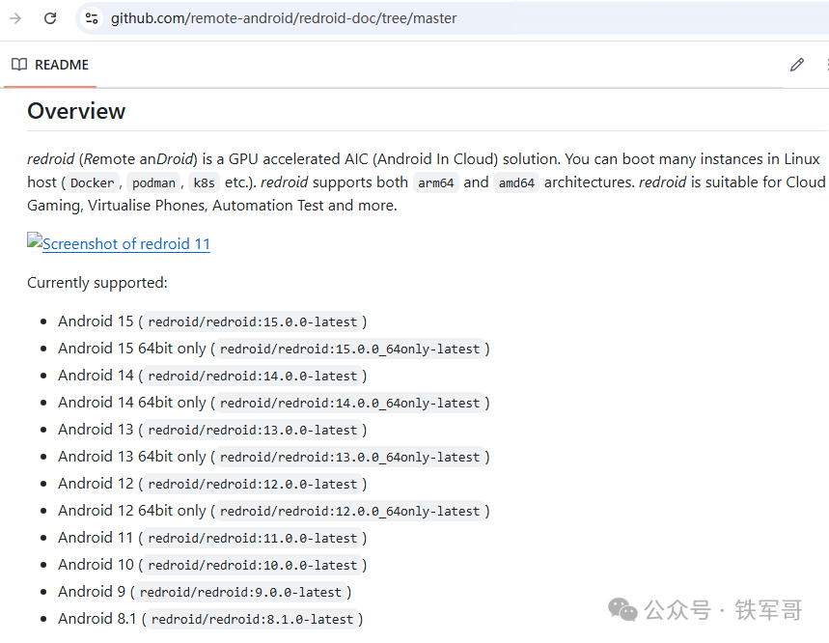
Task: Open site information icon in address bar
Action: pyautogui.click(x=91, y=18)
